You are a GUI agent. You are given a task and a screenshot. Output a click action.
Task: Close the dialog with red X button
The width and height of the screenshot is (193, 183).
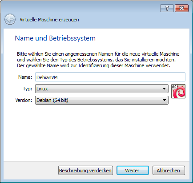coord(181,8)
